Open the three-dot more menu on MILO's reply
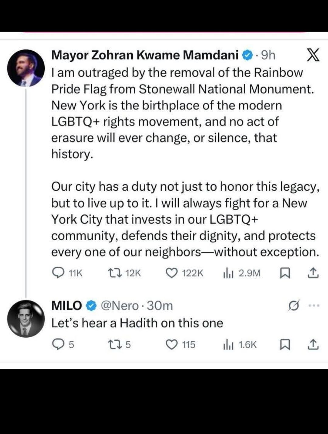The width and height of the screenshot is (328, 434). click(x=314, y=305)
